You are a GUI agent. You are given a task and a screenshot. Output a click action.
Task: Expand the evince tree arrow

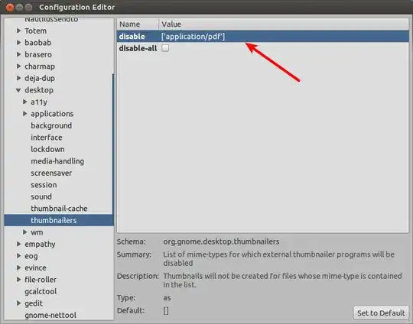pyautogui.click(x=18, y=267)
